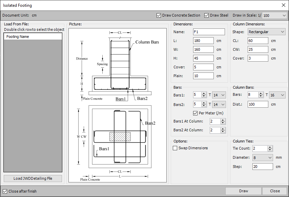
Task: Decrease Tie Count spinner value
Action: pyautogui.click(x=270, y=150)
